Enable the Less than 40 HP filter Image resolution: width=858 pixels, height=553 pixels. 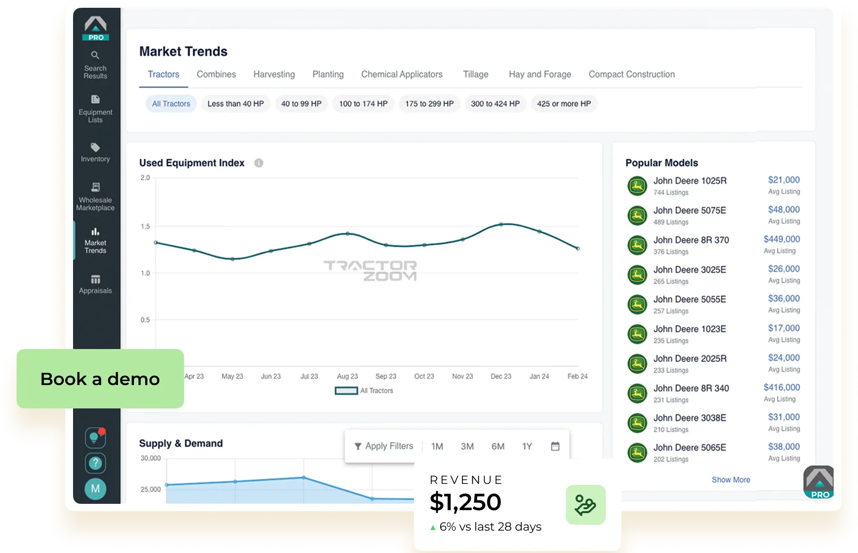pos(236,103)
